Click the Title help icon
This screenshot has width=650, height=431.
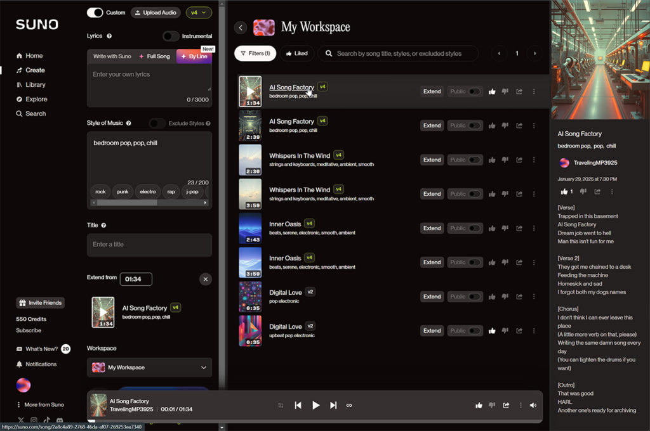tap(103, 225)
